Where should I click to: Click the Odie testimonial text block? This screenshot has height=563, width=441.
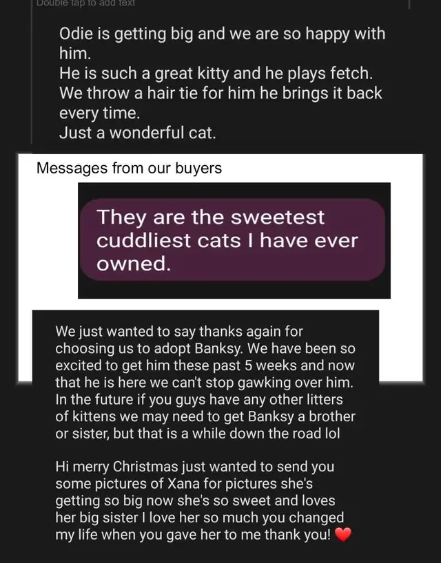(222, 83)
